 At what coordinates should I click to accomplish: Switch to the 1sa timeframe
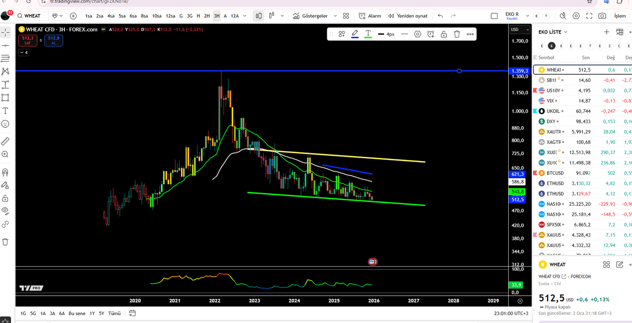[89, 16]
